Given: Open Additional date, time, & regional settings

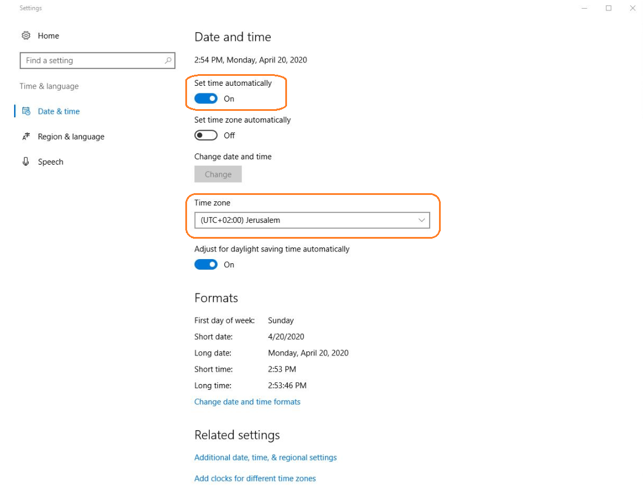Looking at the screenshot, I should [265, 458].
